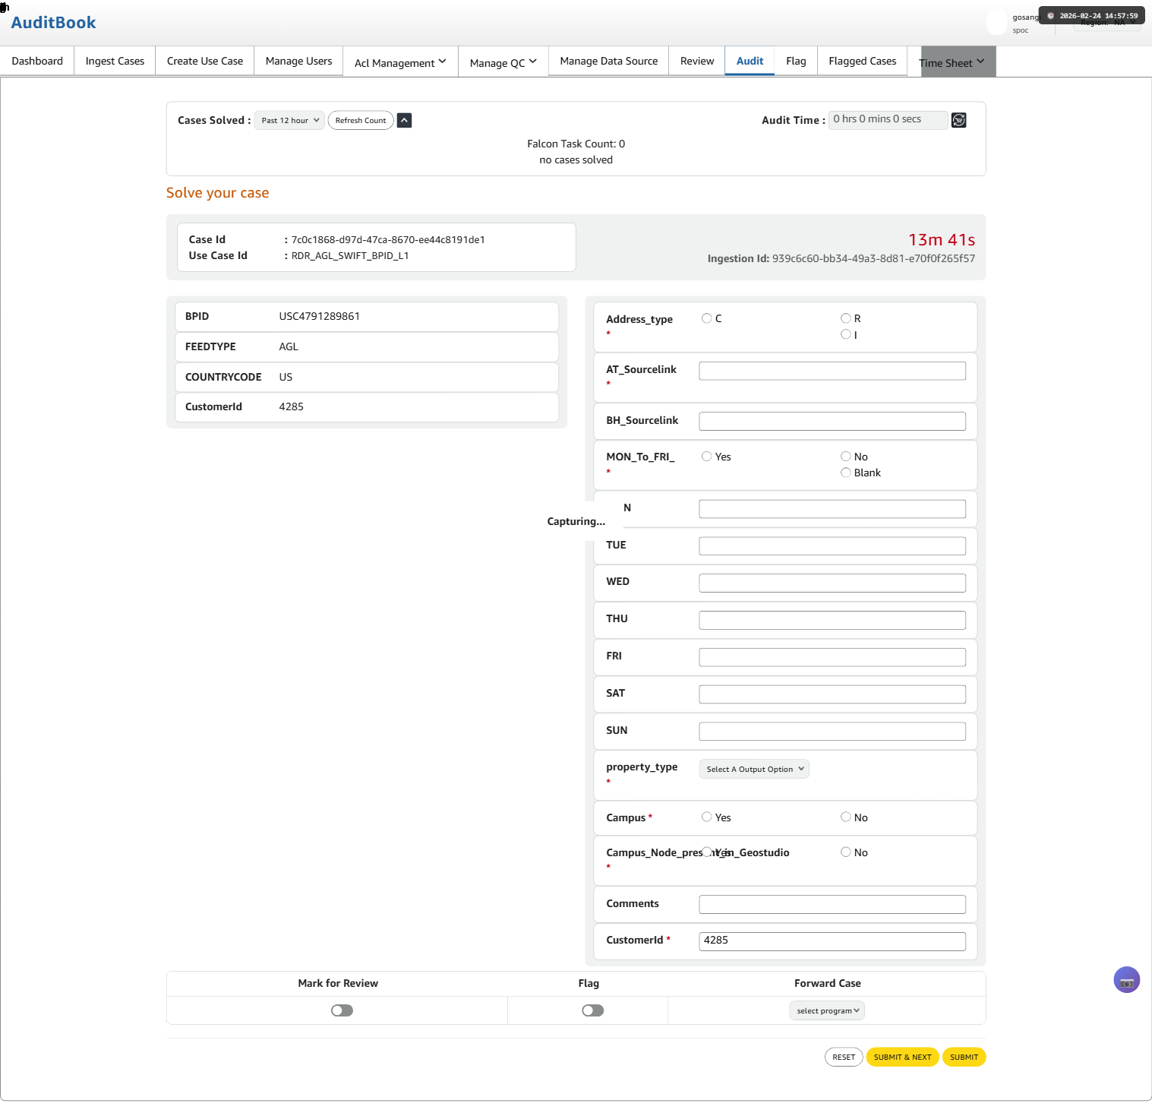This screenshot has width=1152, height=1116.
Task: Toggle the Flag switch
Action: tap(592, 1010)
